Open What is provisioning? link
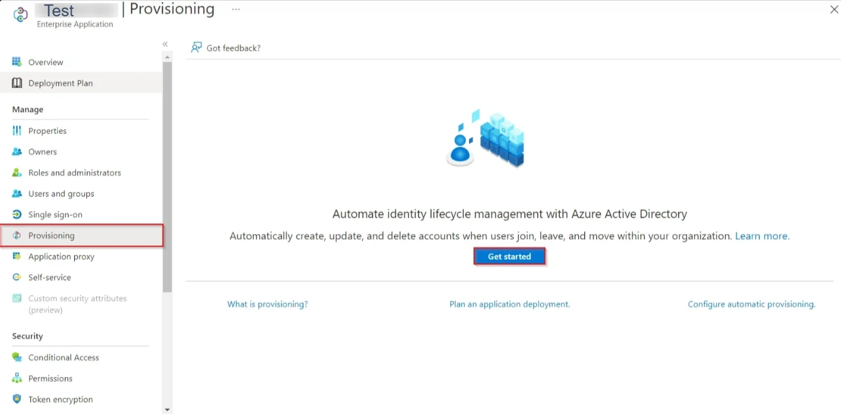Screen dimensions: 841x414 268,304
